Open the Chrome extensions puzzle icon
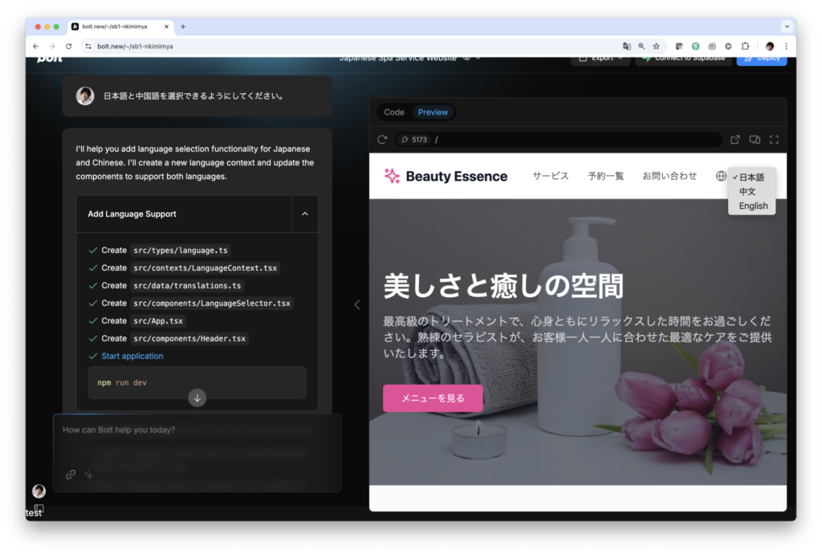Image resolution: width=822 pixels, height=555 pixels. [745, 47]
